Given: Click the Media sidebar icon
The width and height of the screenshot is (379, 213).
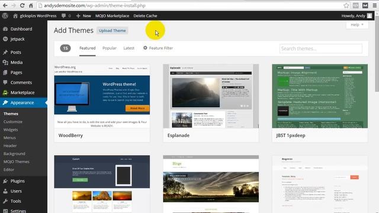Looking at the screenshot, I should [5, 62].
